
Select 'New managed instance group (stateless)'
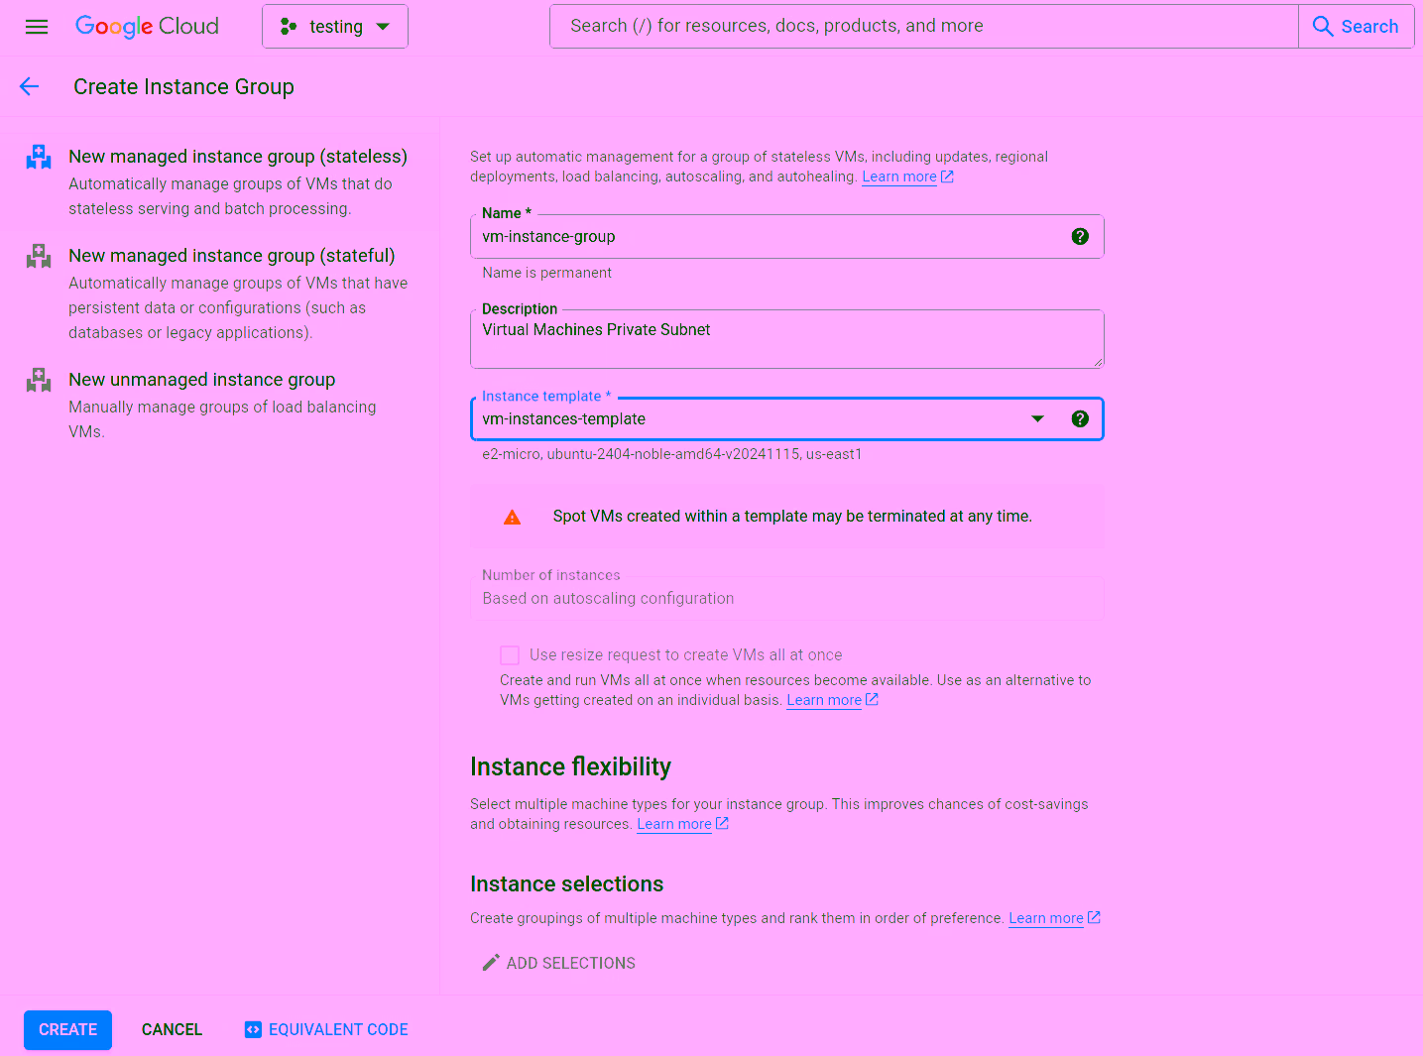point(238,156)
